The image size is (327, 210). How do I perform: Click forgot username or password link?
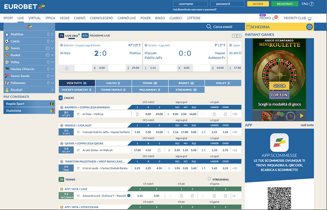(195, 9)
